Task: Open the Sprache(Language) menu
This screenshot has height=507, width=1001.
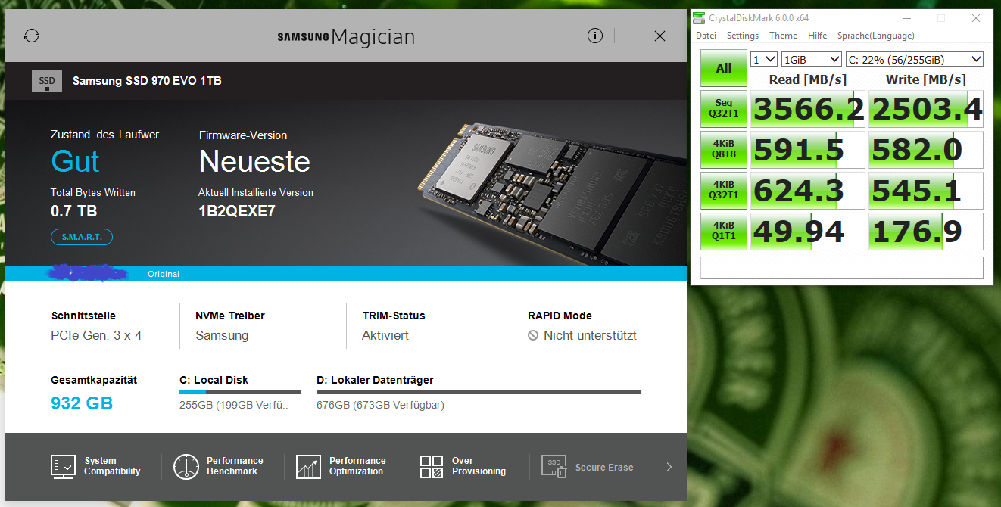Action: click(875, 36)
